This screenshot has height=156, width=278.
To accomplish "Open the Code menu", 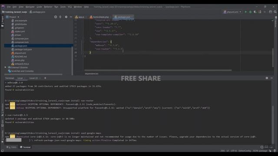I will [x=39, y=7].
